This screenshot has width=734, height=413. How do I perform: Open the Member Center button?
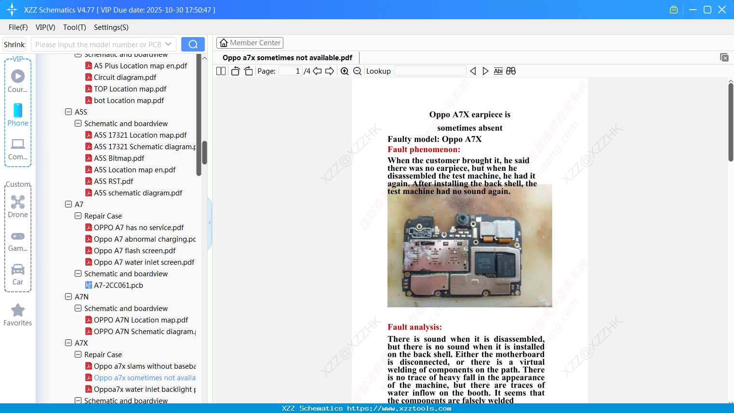click(250, 43)
